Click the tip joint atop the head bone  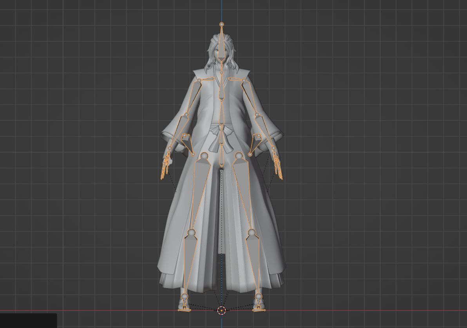[222, 24]
